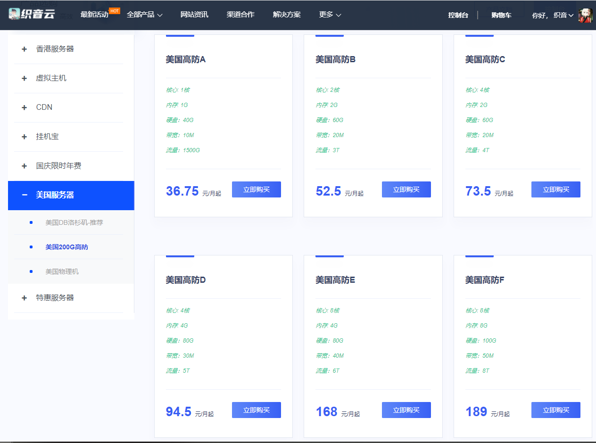Open 渠道合作 from the navigation bar

pyautogui.click(x=240, y=15)
